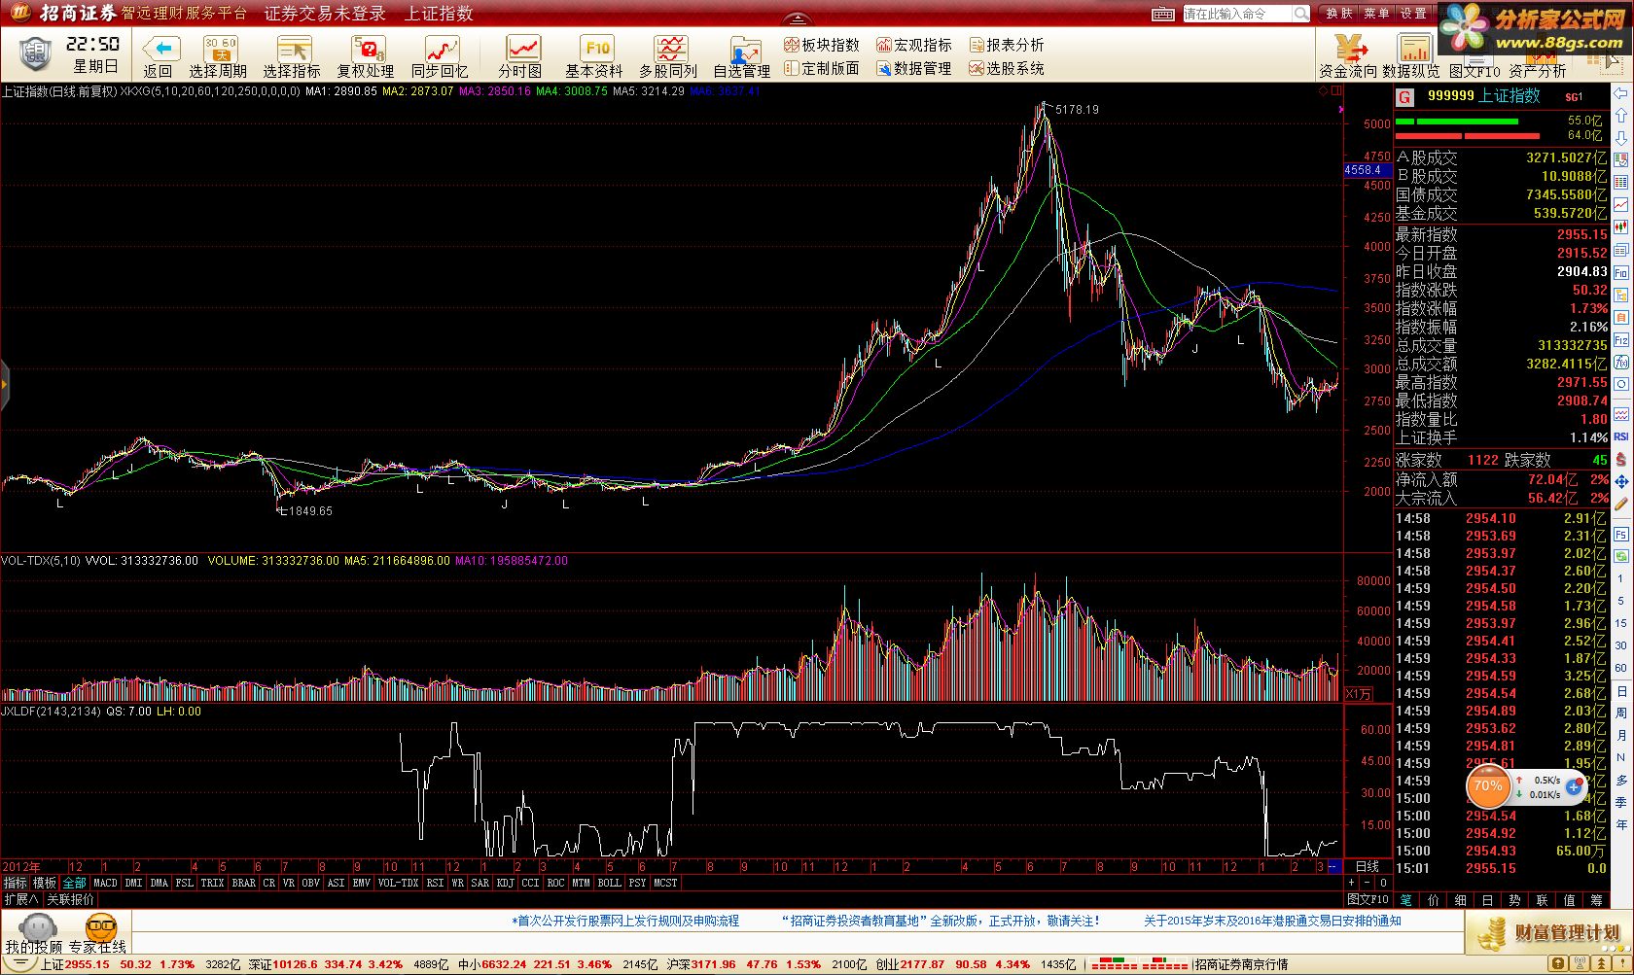Open the 关联报价 tab
Image resolution: width=1634 pixels, height=975 pixels.
[70, 899]
